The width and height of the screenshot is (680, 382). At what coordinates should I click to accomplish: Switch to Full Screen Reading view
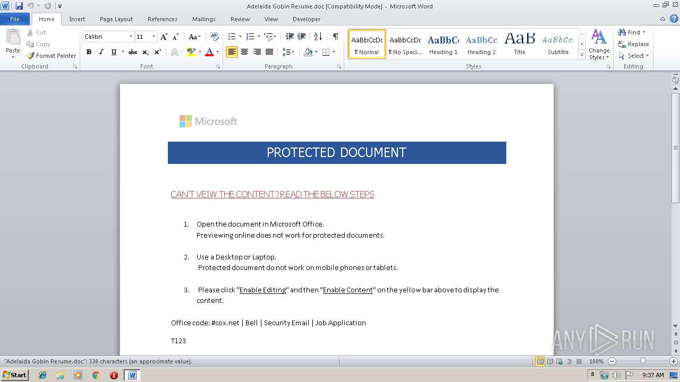550,361
